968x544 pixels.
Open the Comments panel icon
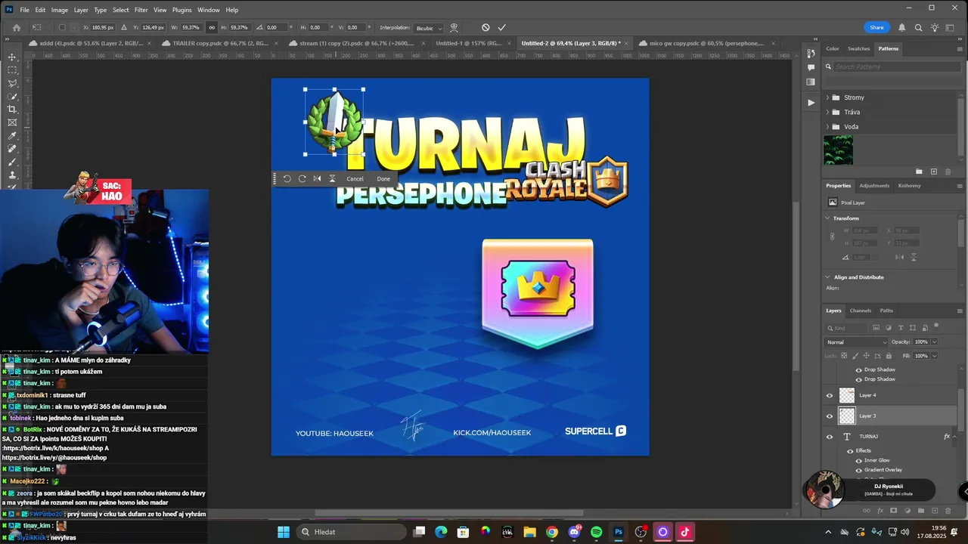[811, 67]
